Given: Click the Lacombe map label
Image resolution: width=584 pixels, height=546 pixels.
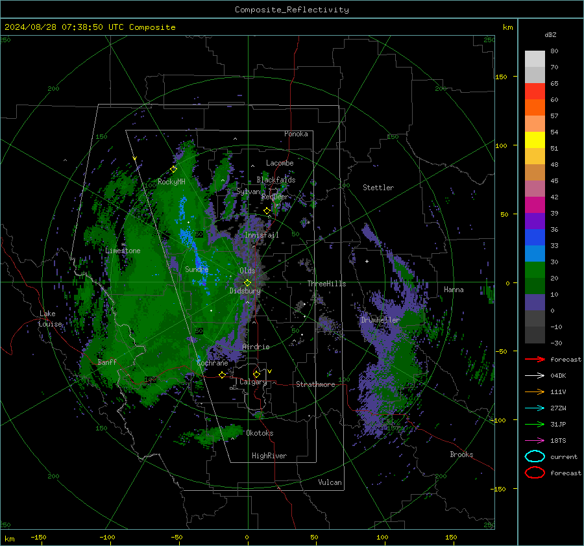Looking at the screenshot, I should point(280,163).
